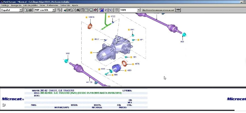Open the Preferencias menu
Screen dimensions: 246x113
click(x=52, y=5)
